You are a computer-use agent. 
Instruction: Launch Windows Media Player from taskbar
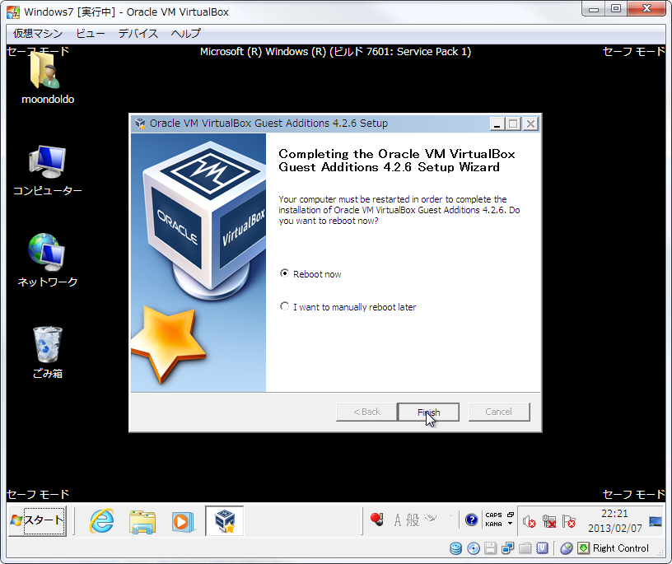coord(181,521)
